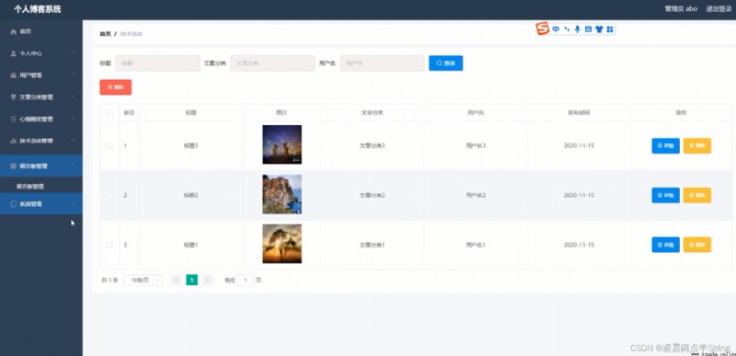Image resolution: width=736 pixels, height=356 pixels.
Task: Click the person icon for 个人中心
Action: tap(13, 53)
